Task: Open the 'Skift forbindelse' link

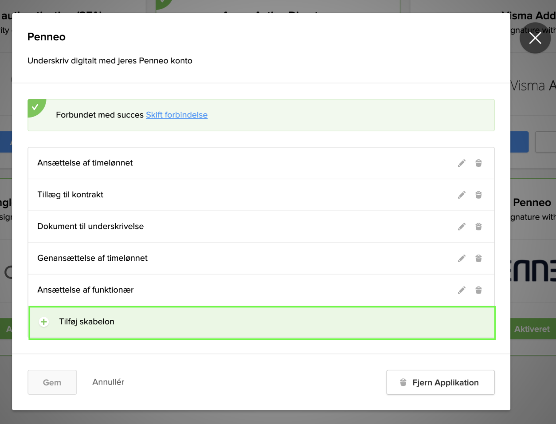Action: coord(176,115)
